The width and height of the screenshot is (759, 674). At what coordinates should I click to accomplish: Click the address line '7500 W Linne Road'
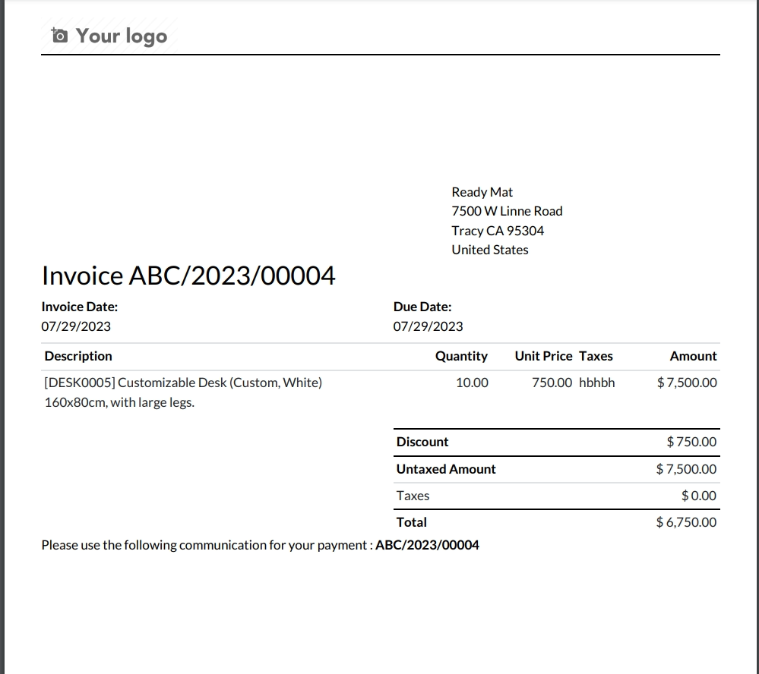tap(507, 211)
